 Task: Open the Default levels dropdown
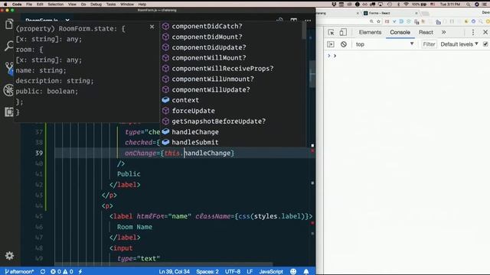point(459,44)
